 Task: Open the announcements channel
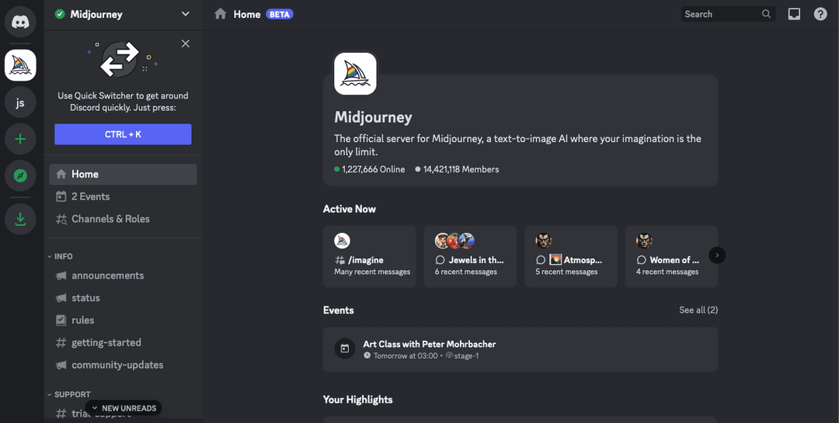(107, 276)
